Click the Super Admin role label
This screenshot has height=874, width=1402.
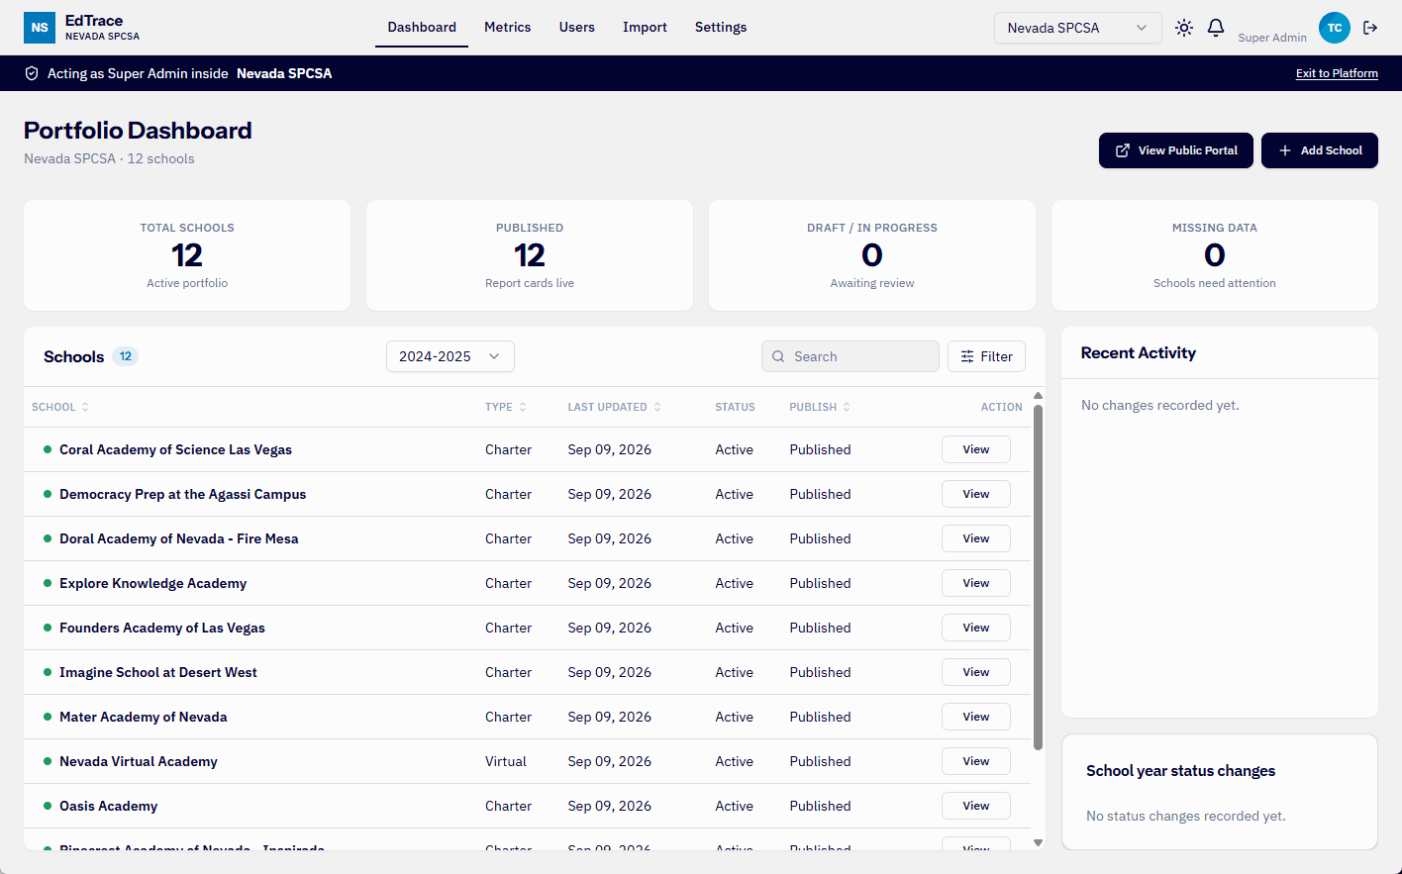pos(1272,38)
